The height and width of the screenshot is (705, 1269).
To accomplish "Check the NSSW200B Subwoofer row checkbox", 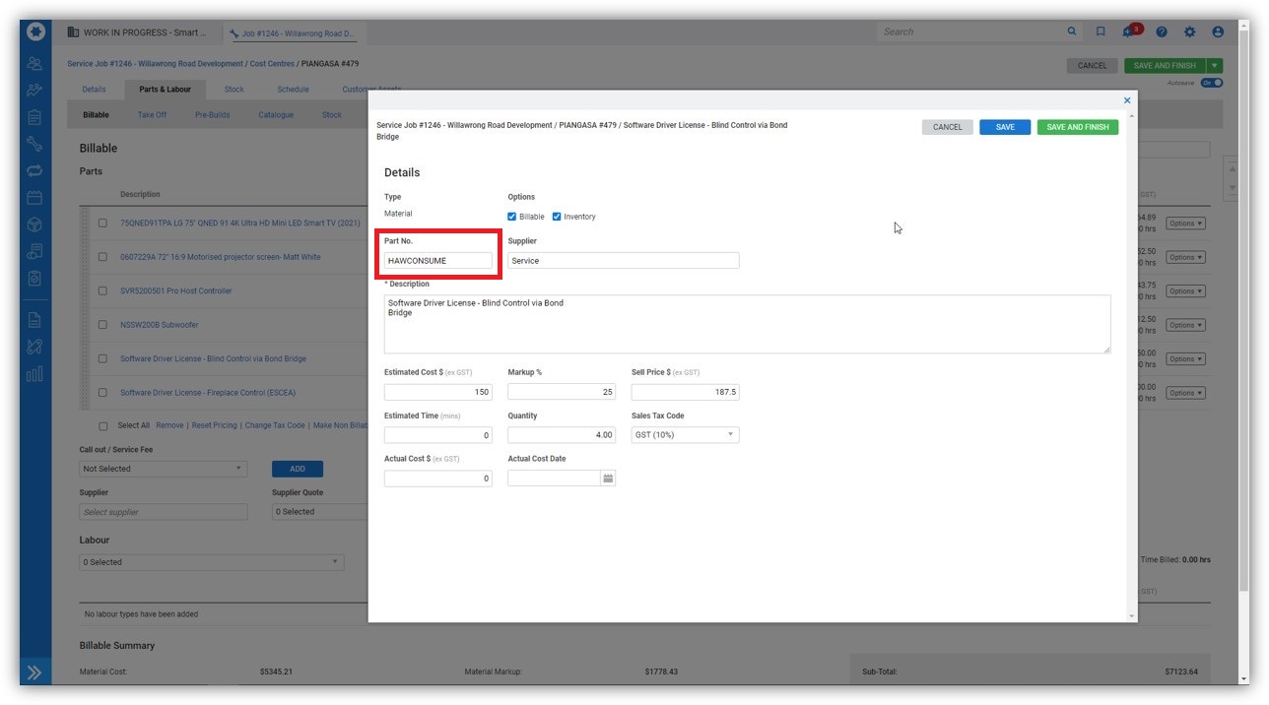I will point(103,325).
